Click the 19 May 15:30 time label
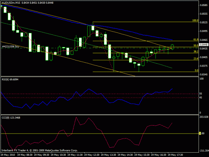 142,155
